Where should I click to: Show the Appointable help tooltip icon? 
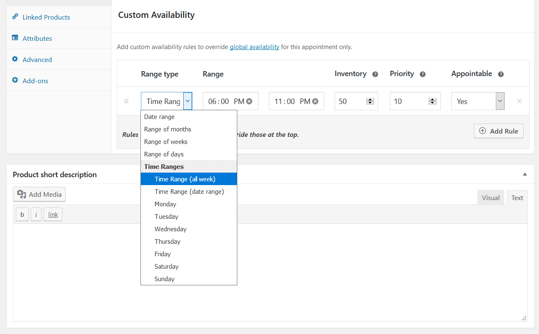[501, 74]
